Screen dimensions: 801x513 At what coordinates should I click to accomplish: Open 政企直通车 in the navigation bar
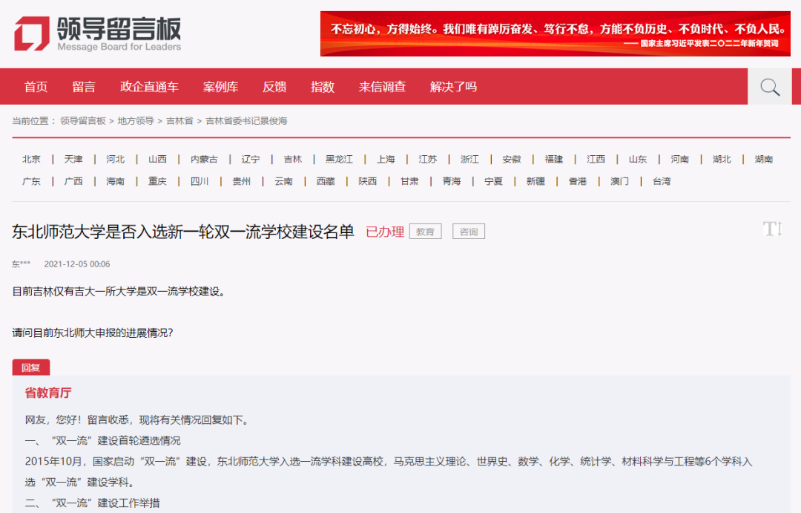[148, 86]
